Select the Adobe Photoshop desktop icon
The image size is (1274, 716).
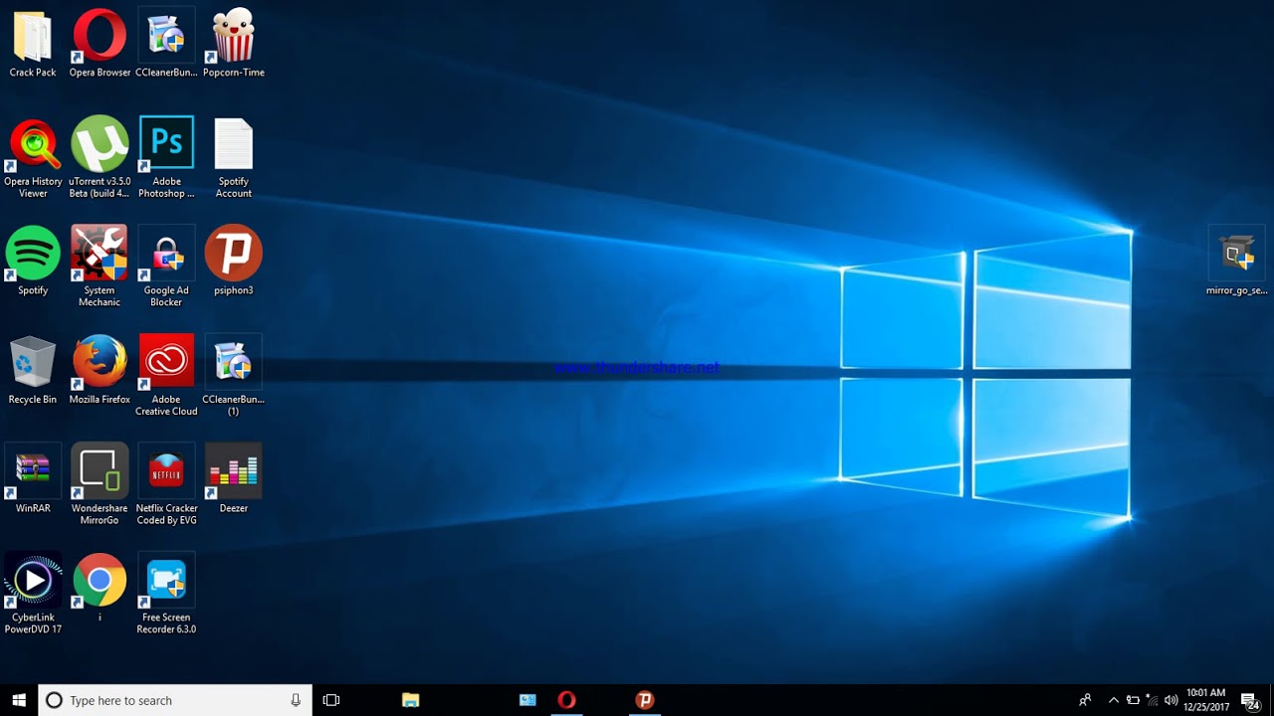point(166,159)
